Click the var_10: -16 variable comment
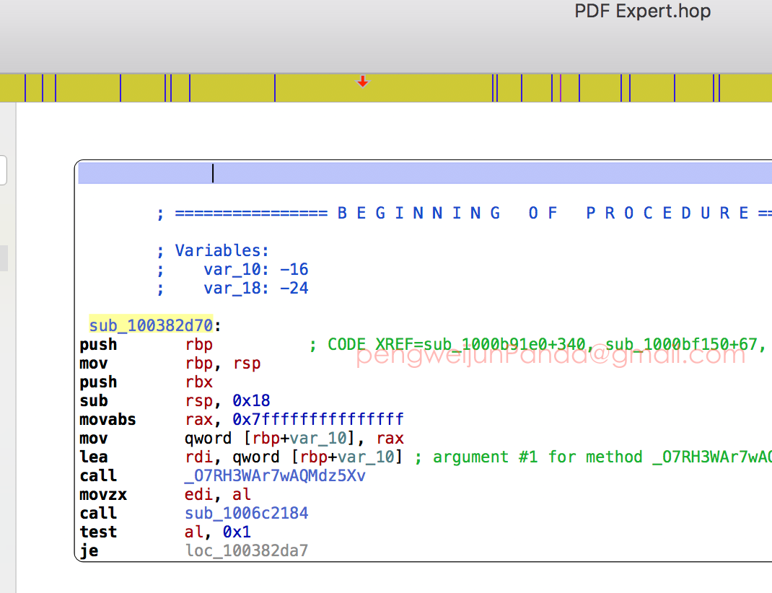Screen dimensions: 772x593 (256, 269)
